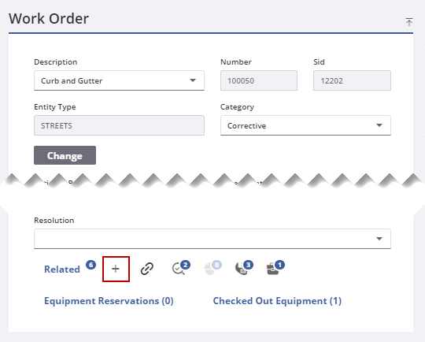Open the Related link
Screen dimensions: 425x342
pyautogui.click(x=62, y=270)
